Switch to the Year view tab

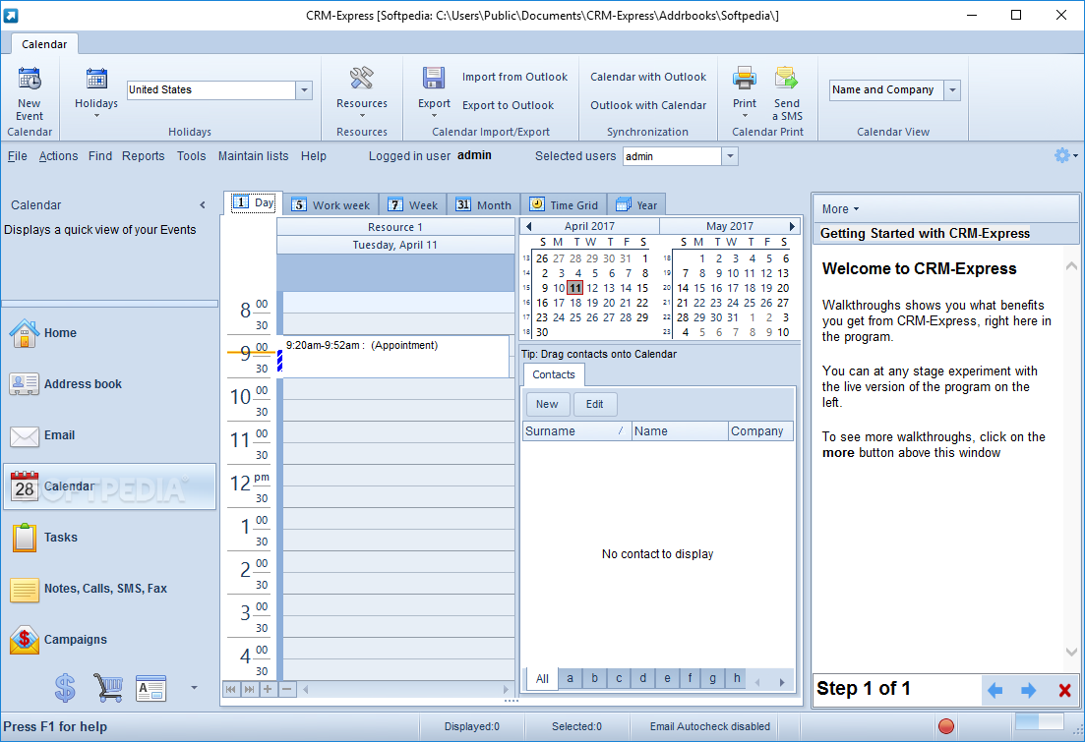636,204
